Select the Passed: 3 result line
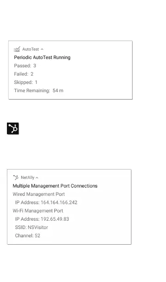 (x=25, y=65)
